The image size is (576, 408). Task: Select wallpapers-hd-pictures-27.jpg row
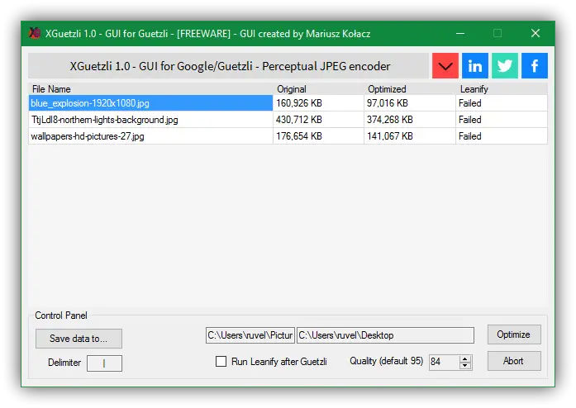pos(288,136)
